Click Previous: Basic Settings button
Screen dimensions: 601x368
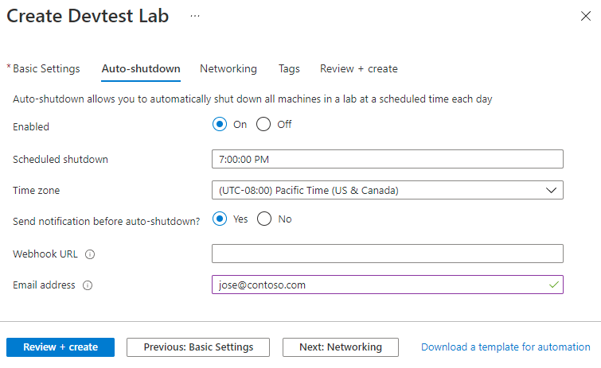tap(198, 347)
